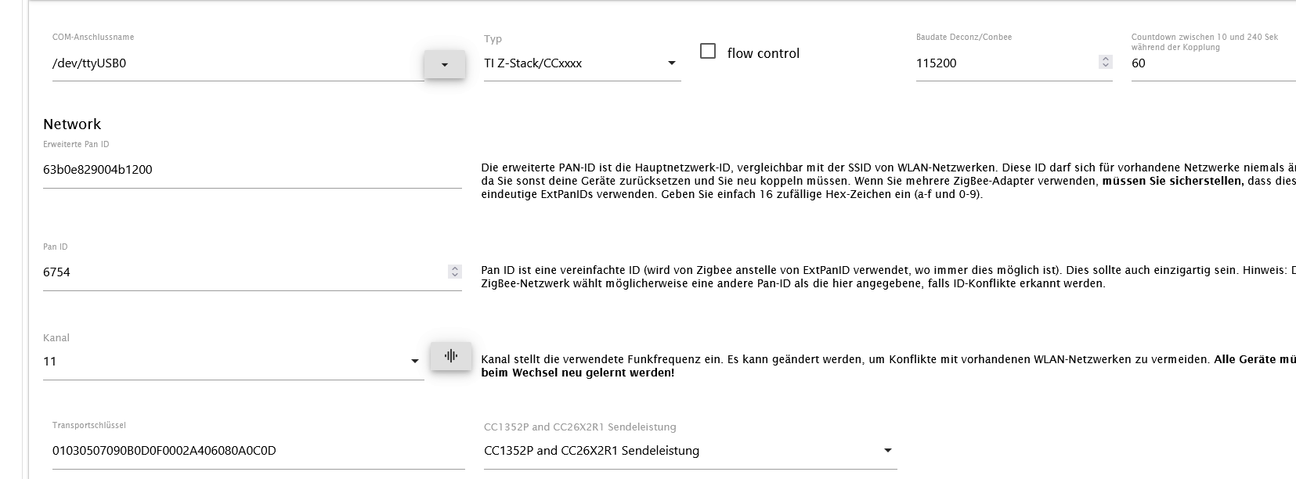Increment Pan ID using the up arrow
Viewport: 1296px width, 479px height.
pyautogui.click(x=454, y=268)
